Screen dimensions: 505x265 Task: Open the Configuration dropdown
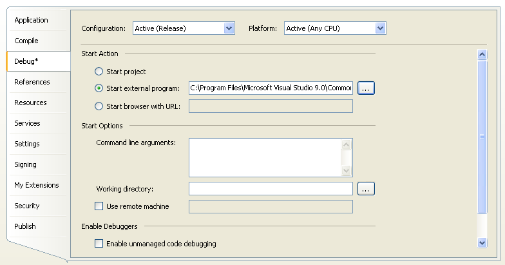(x=229, y=28)
